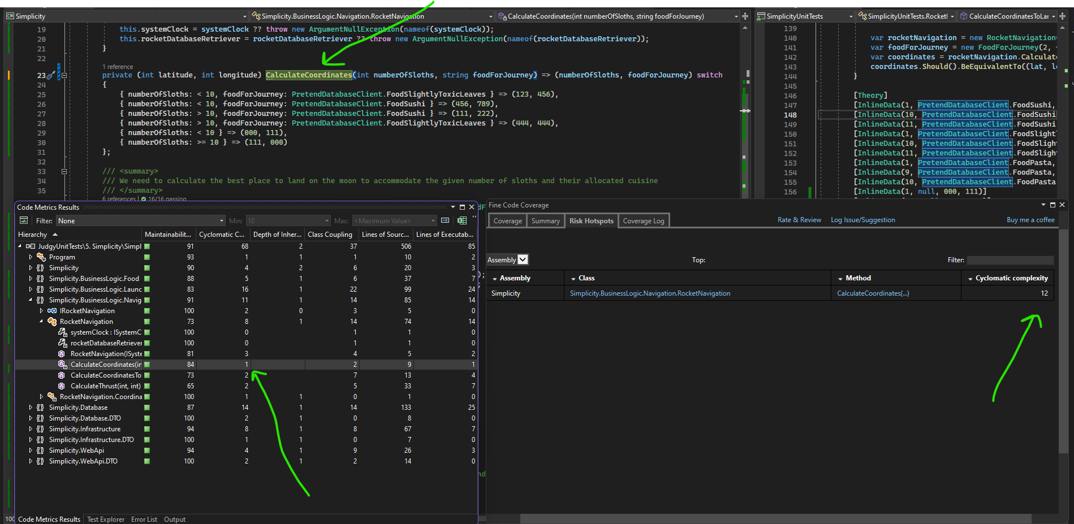1074x524 pixels.
Task: Click the Filter input field in Risk Hotspots
Action: point(1010,260)
